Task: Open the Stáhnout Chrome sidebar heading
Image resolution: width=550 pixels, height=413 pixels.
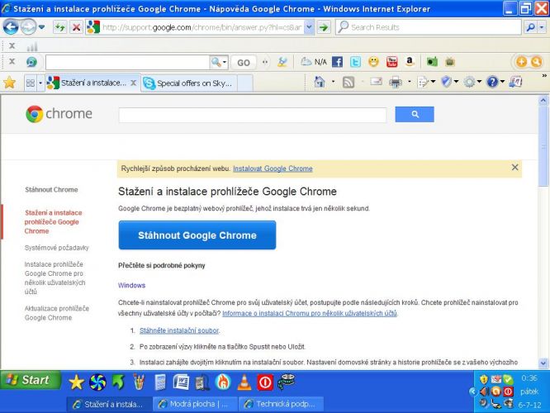Action: click(x=51, y=189)
